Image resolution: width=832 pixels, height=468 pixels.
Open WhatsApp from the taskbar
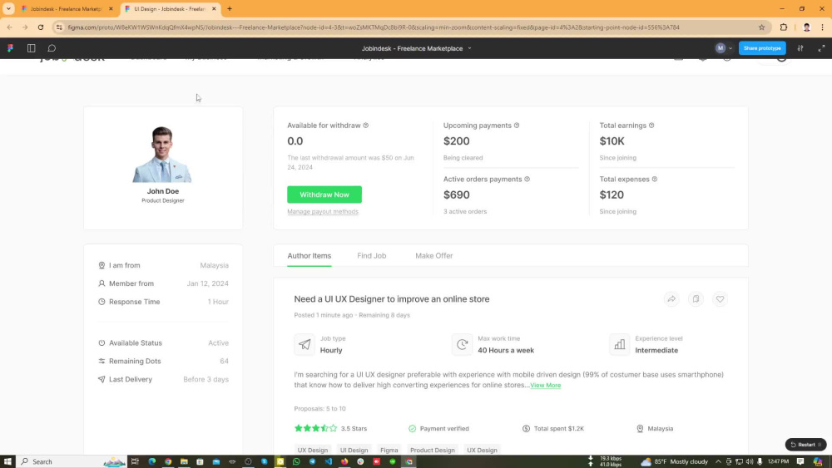coord(296,461)
